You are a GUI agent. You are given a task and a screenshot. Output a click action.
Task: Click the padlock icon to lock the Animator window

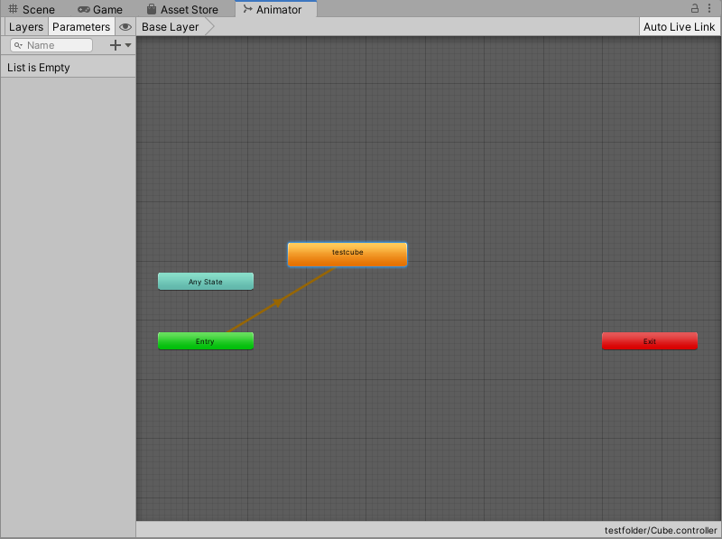click(694, 8)
